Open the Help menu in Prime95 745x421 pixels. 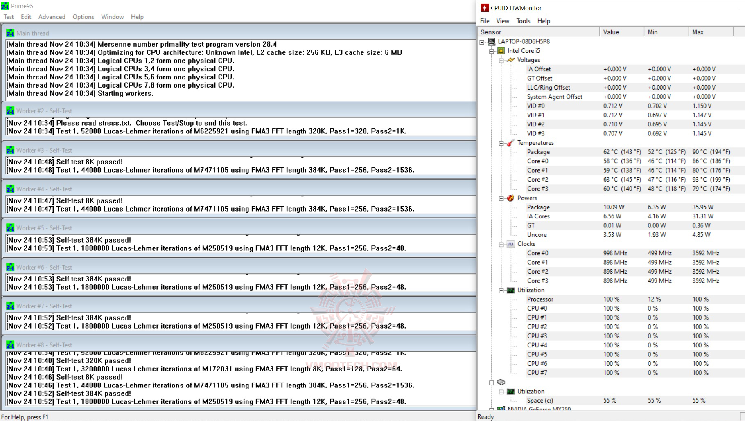click(137, 17)
